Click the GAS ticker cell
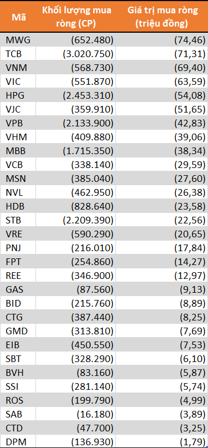Screen dimensions: 208x448 pos(18,289)
